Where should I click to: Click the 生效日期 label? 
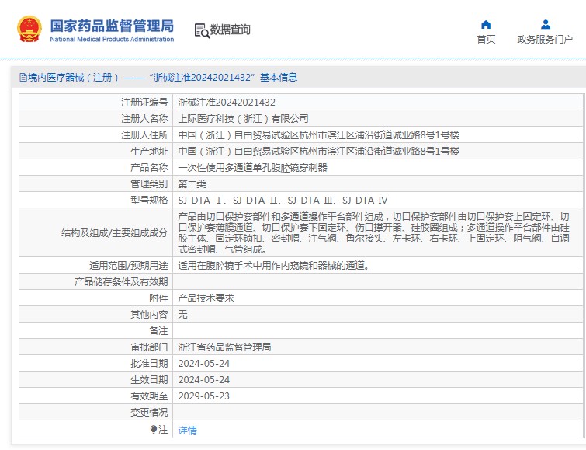(x=149, y=380)
